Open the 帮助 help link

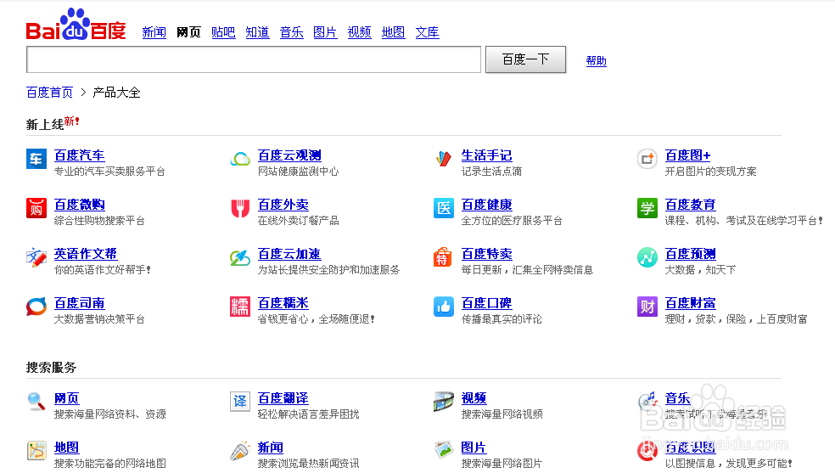click(596, 61)
